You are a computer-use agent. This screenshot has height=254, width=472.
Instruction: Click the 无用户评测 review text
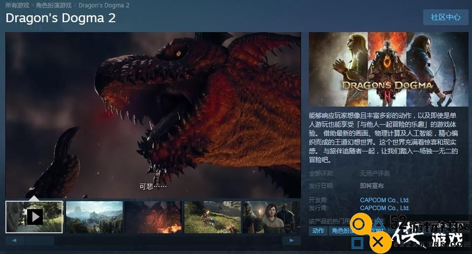pos(375,174)
